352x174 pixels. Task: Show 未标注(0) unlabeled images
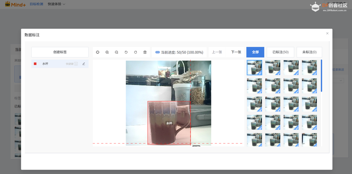point(309,52)
